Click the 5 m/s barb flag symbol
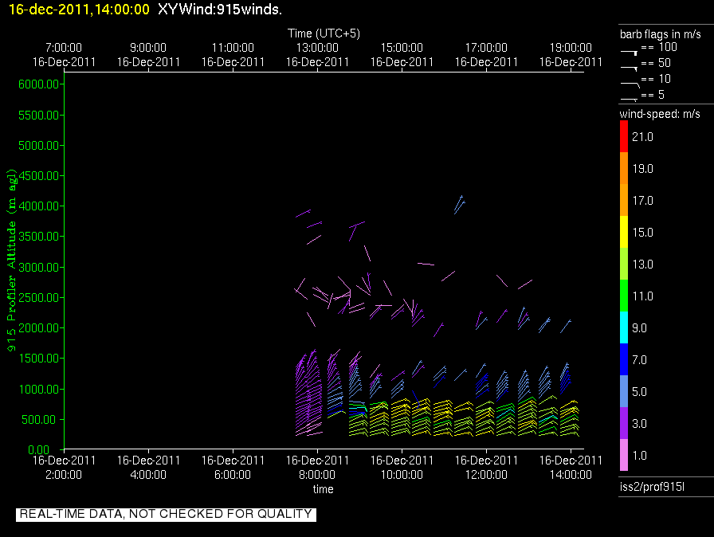 [x=630, y=99]
